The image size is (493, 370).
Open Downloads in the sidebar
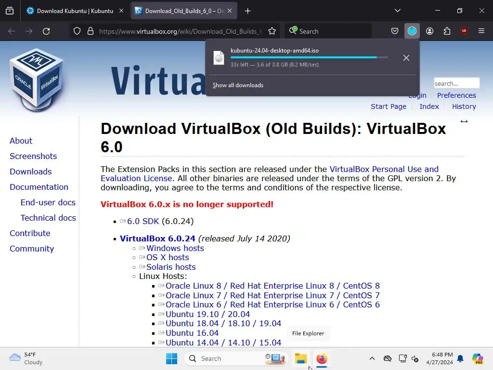click(30, 172)
